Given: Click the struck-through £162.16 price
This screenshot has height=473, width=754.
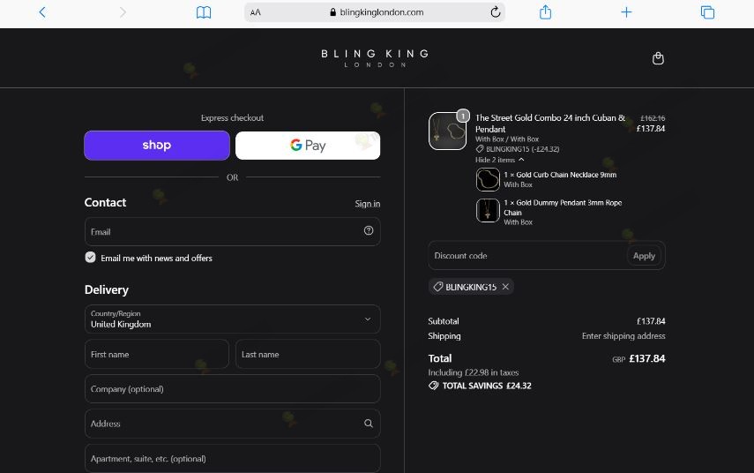Looking at the screenshot, I should pyautogui.click(x=653, y=118).
